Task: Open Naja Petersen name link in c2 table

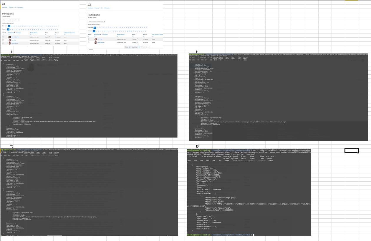Action: [x=101, y=43]
